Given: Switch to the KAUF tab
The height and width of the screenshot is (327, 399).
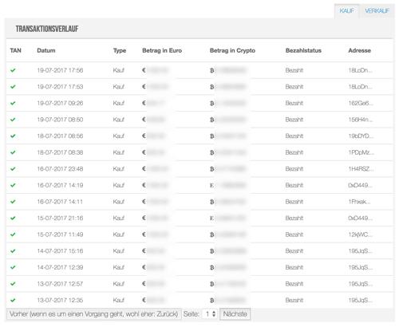Looking at the screenshot, I should 346,11.
